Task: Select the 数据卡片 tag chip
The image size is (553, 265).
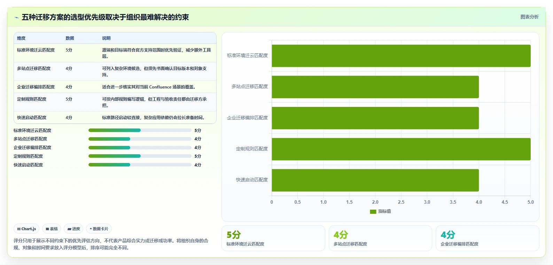Action: click(x=99, y=229)
